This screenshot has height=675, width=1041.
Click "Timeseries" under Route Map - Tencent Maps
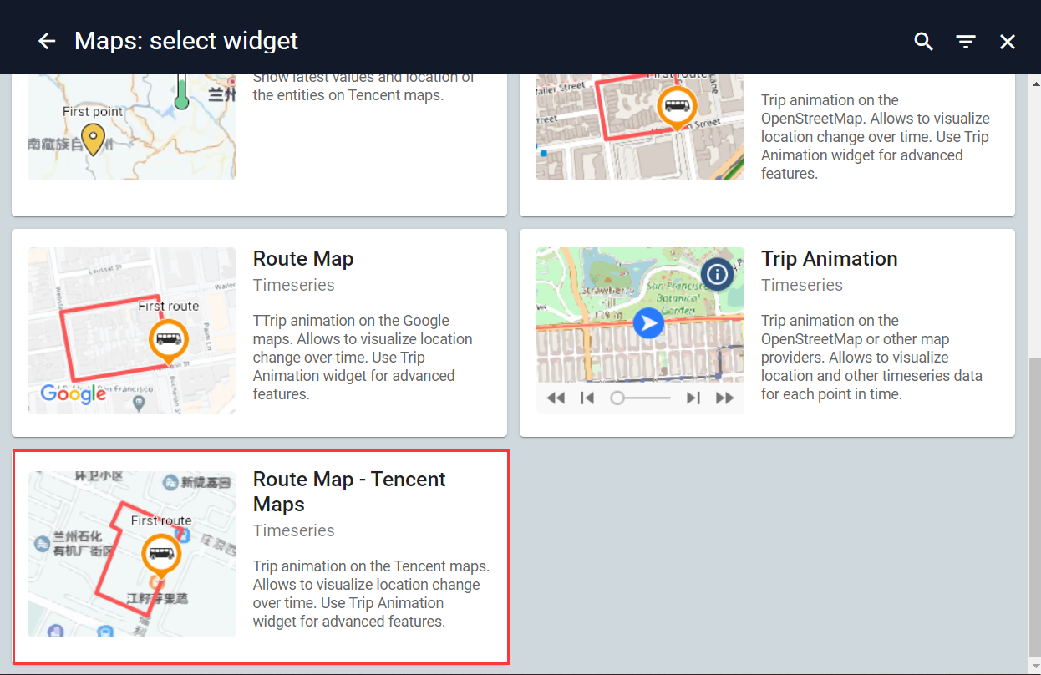294,530
